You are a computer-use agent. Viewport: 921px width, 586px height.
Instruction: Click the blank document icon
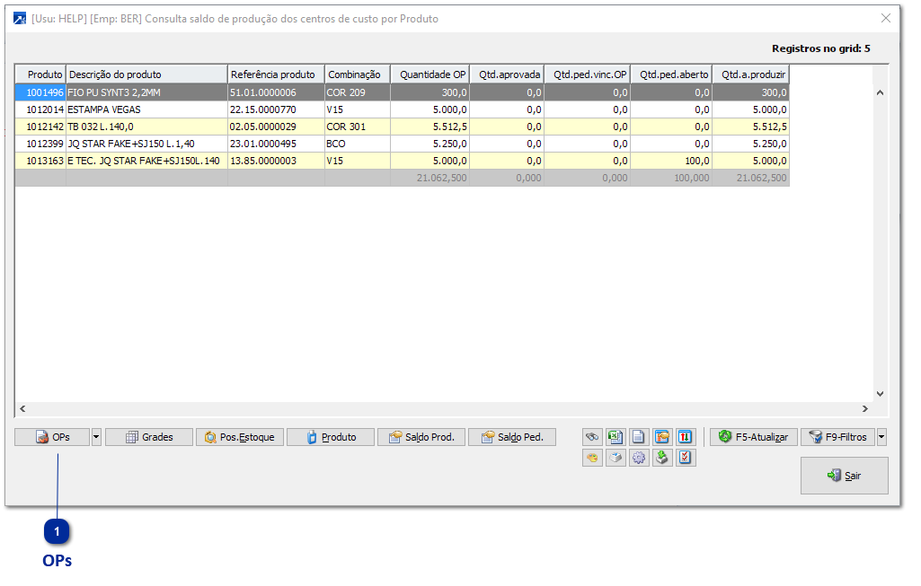(639, 437)
